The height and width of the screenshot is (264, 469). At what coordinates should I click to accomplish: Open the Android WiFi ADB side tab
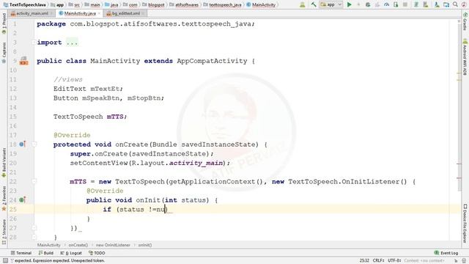coord(465,57)
